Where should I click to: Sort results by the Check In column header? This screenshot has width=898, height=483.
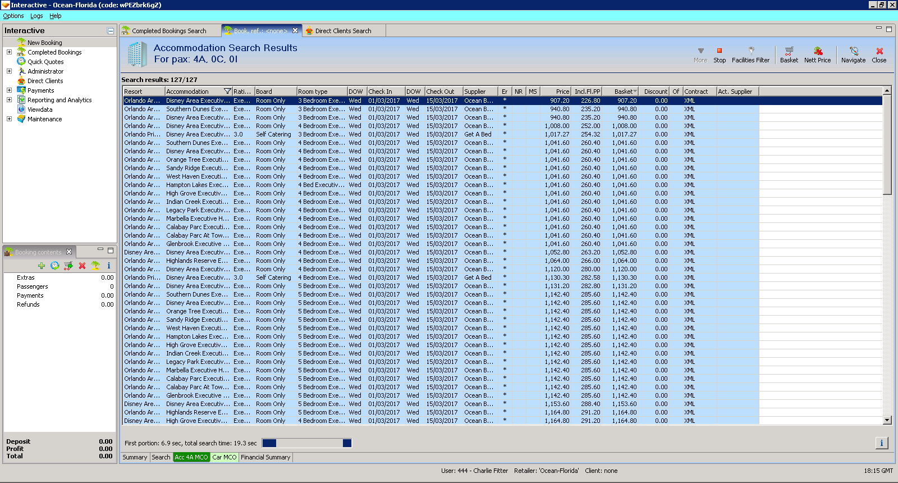tap(386, 92)
